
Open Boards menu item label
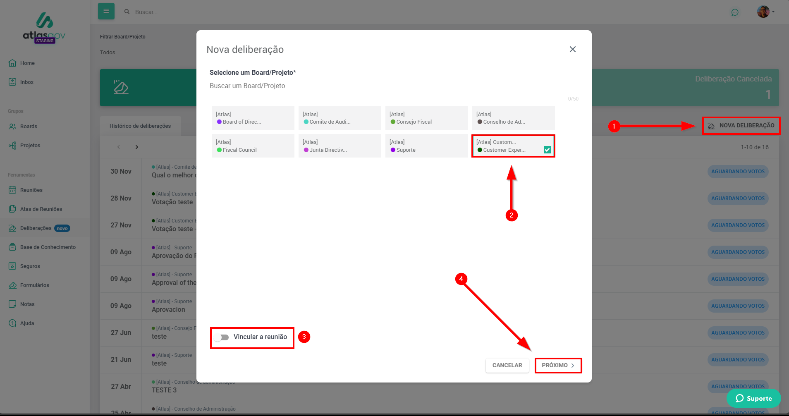pos(29,127)
